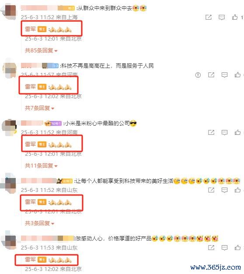This screenshot has width=244, height=274.
Task: Like the 小米是米粉心中最酷的公司 comment
Action: coord(237,132)
